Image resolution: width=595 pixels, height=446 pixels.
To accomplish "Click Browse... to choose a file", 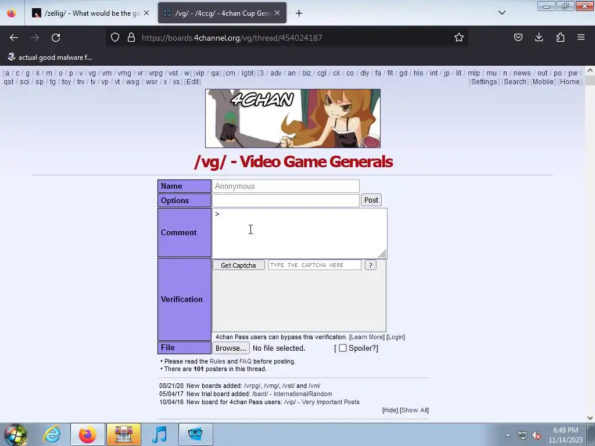I will [231, 348].
